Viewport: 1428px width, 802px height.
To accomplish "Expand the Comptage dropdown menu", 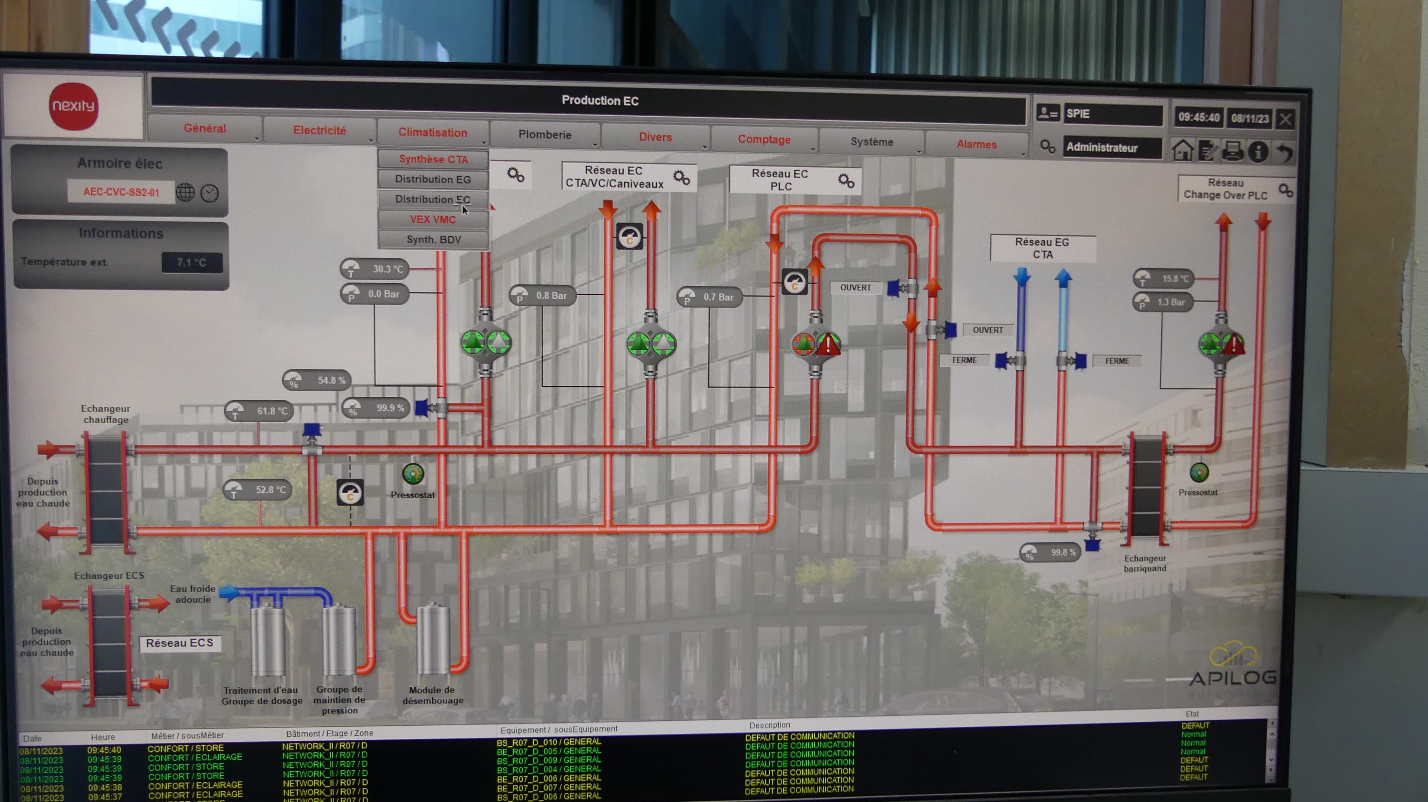I will 764,139.
